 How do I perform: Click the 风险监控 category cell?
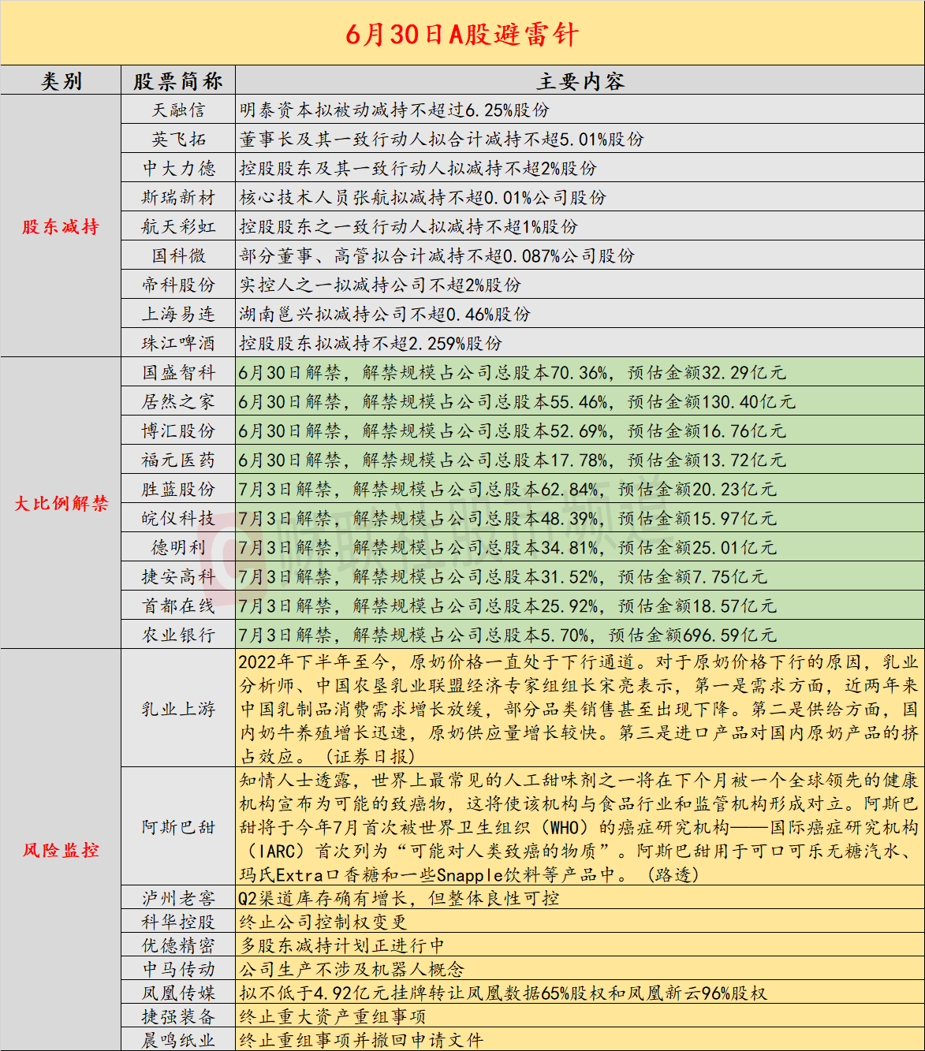click(x=61, y=850)
